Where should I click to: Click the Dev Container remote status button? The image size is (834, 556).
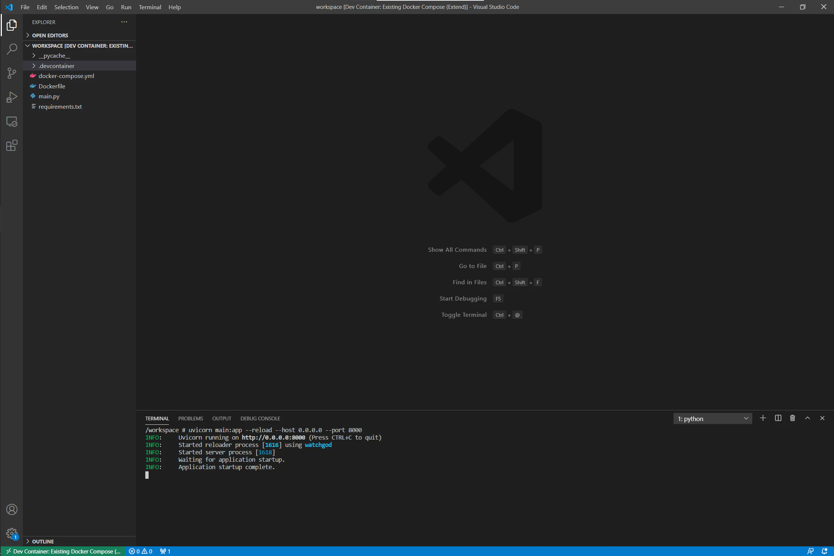63,551
